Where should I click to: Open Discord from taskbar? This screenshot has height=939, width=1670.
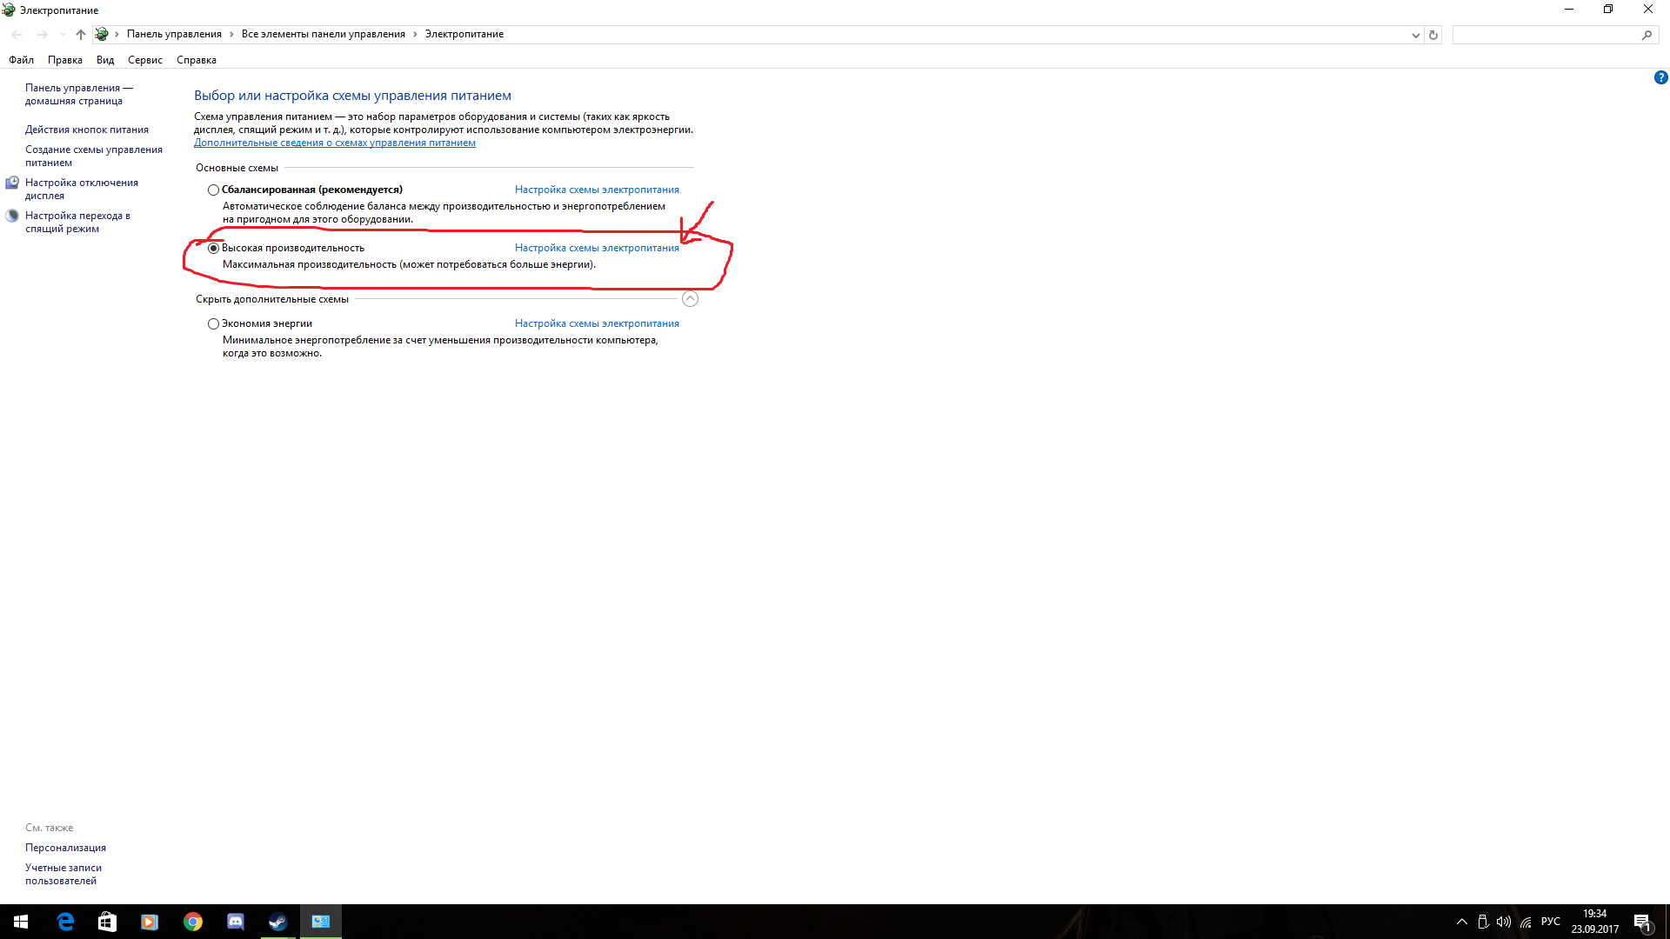pyautogui.click(x=235, y=922)
